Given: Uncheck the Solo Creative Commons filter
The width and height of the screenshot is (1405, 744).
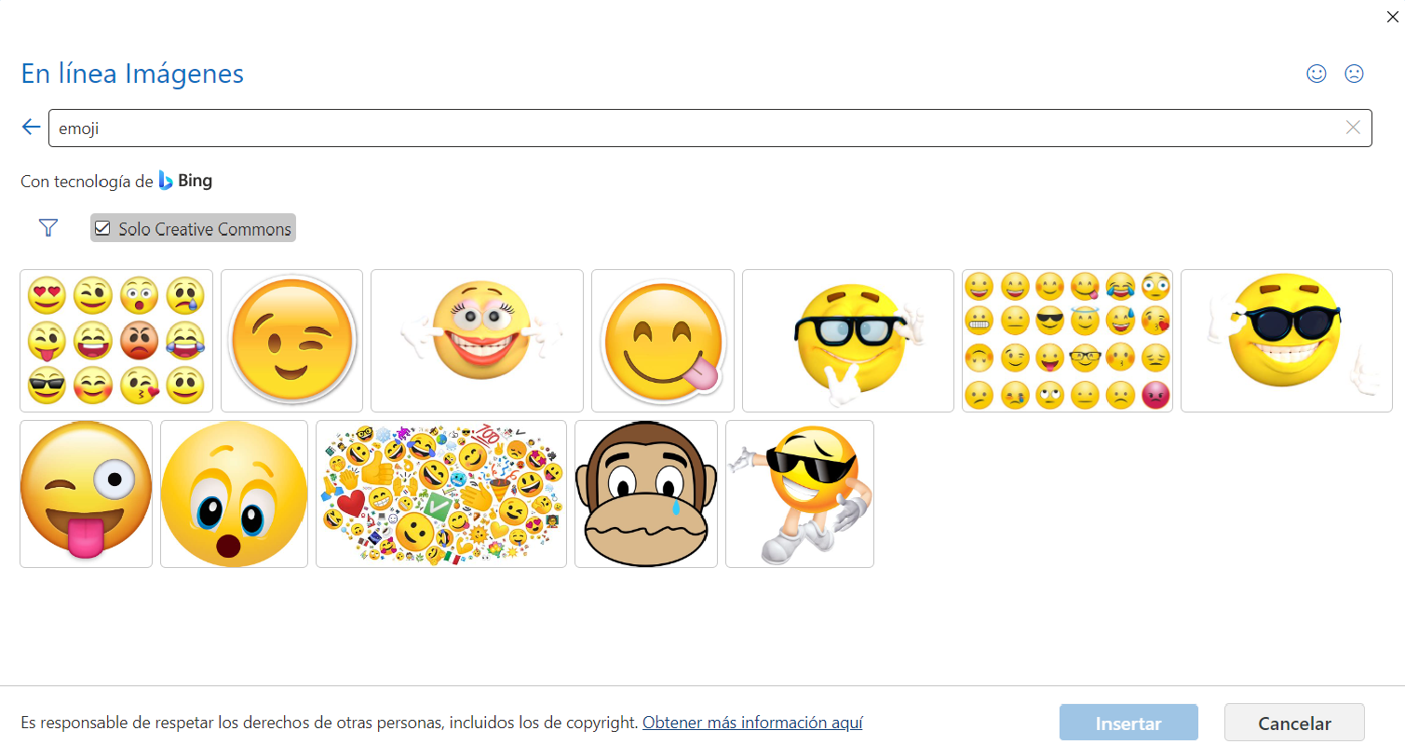Looking at the screenshot, I should click(101, 227).
